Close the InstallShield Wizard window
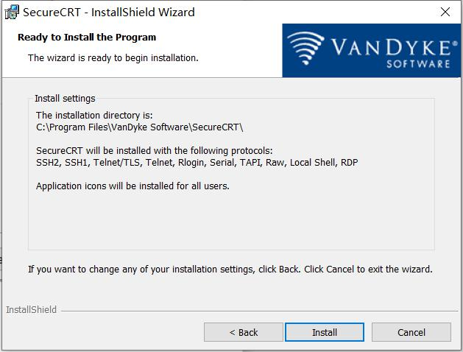This screenshot has width=463, height=352. tap(445, 12)
